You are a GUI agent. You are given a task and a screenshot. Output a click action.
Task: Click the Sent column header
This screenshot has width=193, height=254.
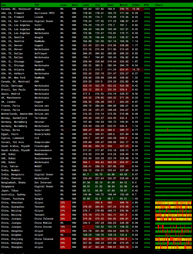point(74,5)
